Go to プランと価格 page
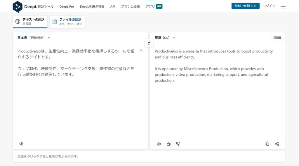The height and width of the screenshot is (166, 299). (130, 6)
